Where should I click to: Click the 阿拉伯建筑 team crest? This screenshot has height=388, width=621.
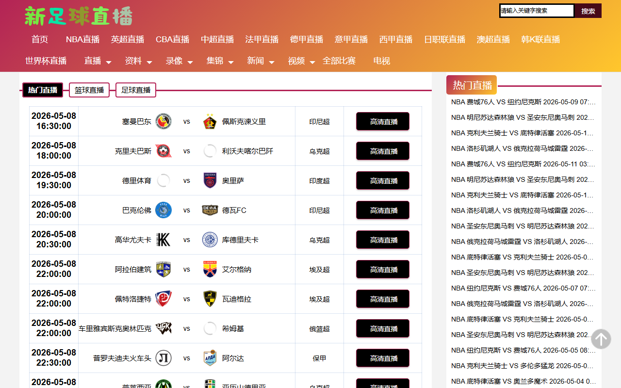click(163, 269)
